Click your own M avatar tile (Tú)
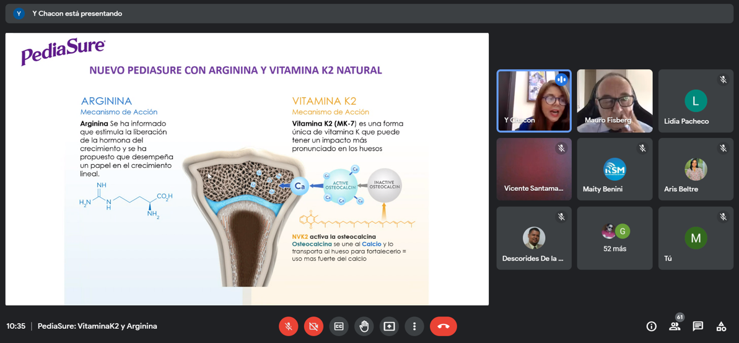This screenshot has height=343, width=739. [x=696, y=238]
